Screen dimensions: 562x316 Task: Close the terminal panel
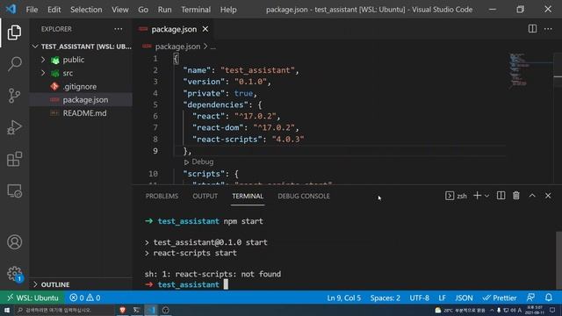click(x=548, y=196)
